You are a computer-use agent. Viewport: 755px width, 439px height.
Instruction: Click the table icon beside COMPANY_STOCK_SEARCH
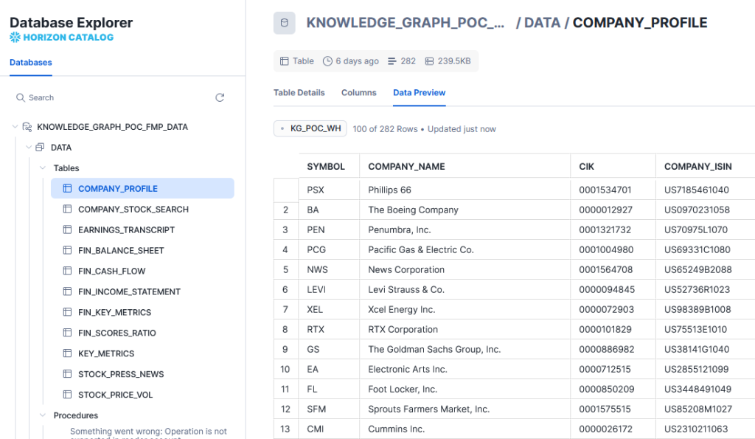(x=67, y=209)
